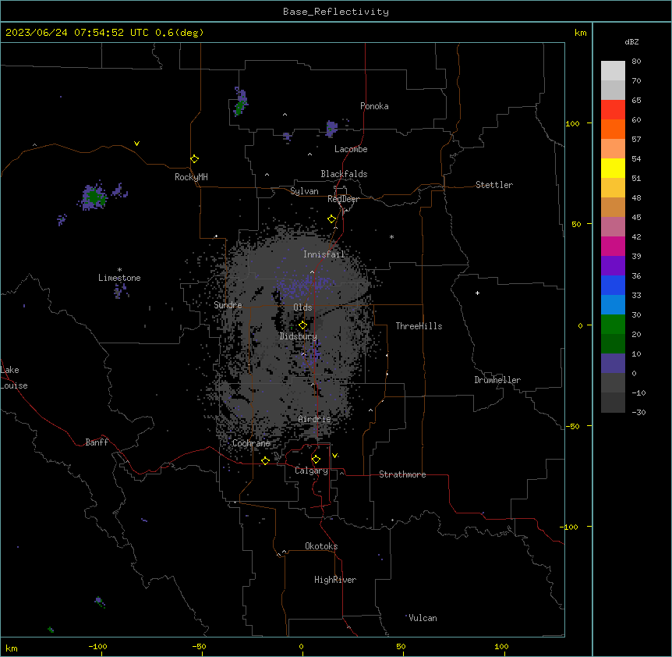
Task: Click the light grey 80-70 dBZ legend swatch
Action: click(x=613, y=71)
